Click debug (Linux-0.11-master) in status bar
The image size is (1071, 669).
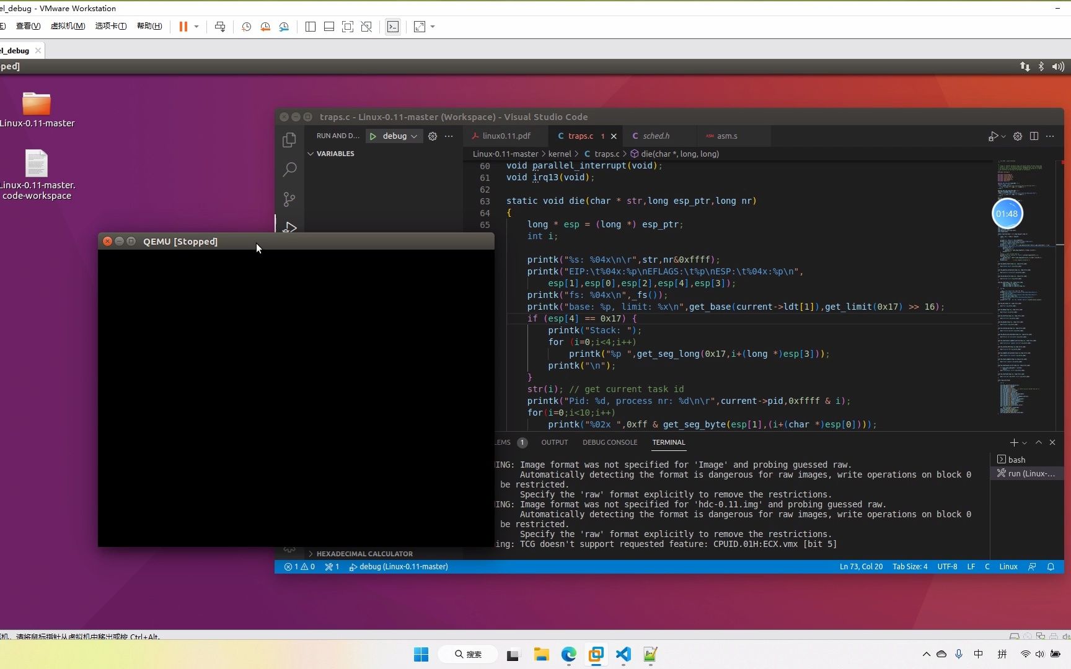(399, 567)
